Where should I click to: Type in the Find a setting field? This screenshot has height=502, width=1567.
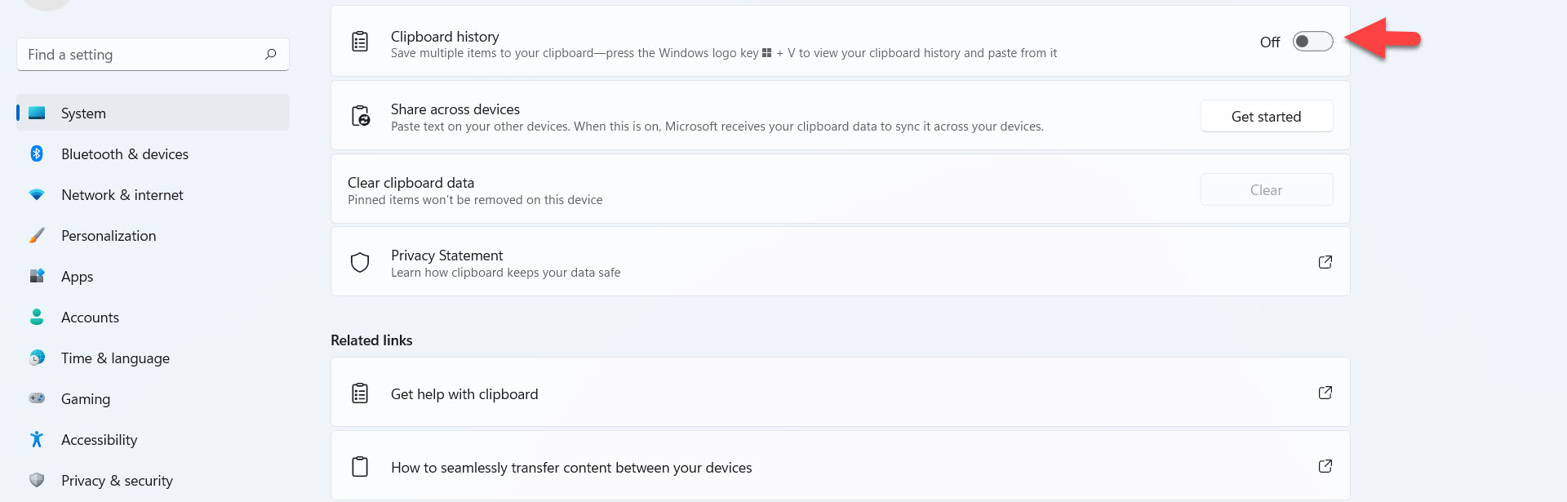tap(139, 55)
